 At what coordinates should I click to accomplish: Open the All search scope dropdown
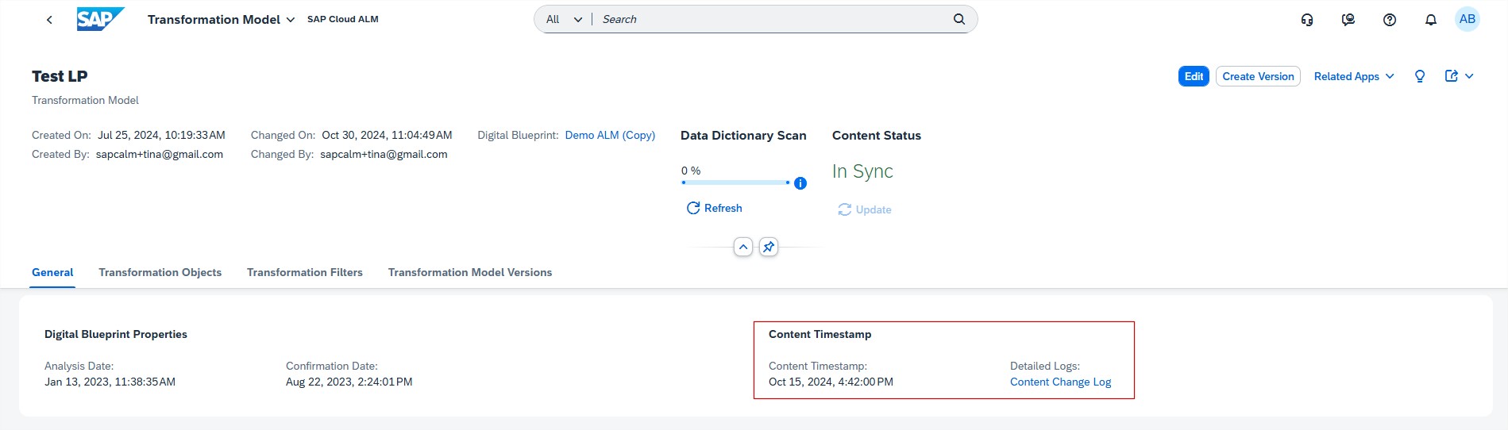[x=564, y=19]
